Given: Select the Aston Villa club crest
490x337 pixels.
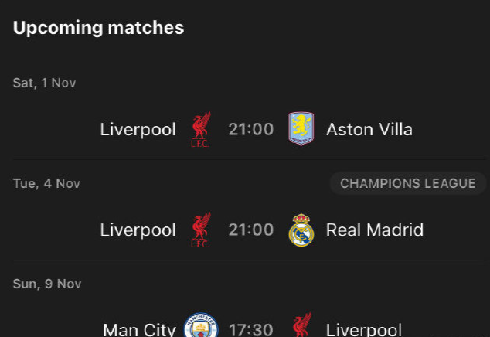Looking at the screenshot, I should tap(301, 129).
